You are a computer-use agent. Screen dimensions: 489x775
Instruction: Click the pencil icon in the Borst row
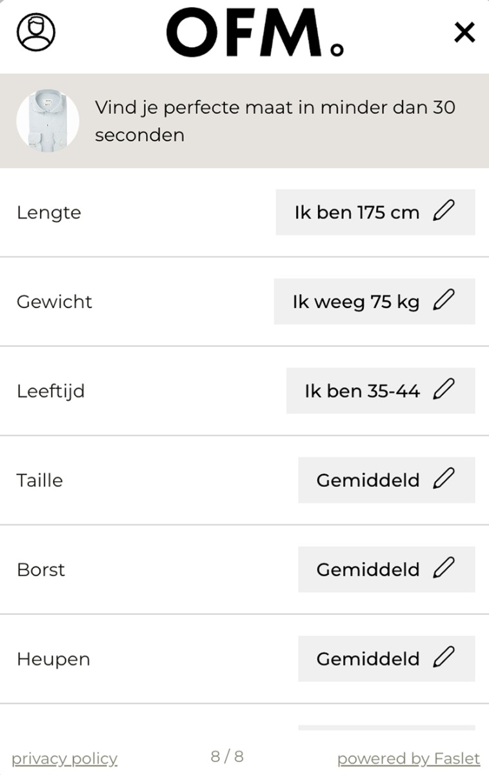click(444, 568)
